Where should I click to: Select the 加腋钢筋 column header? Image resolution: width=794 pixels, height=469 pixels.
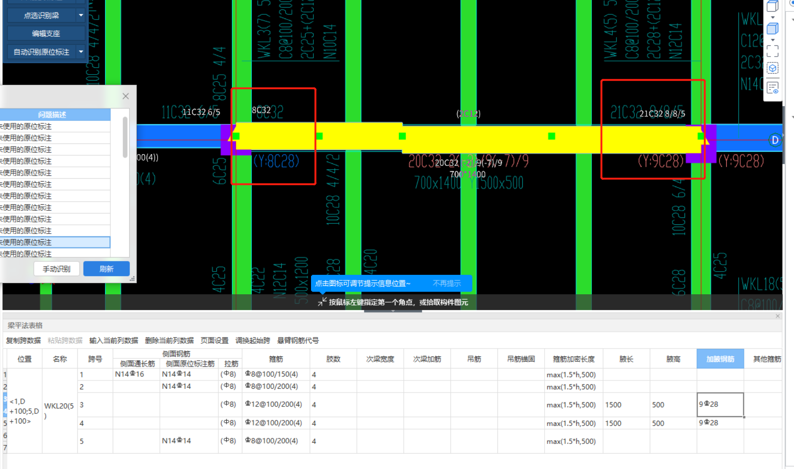click(720, 359)
